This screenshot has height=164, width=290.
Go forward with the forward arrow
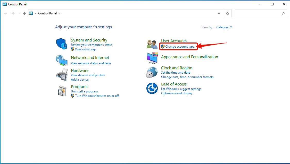[x=13, y=13]
